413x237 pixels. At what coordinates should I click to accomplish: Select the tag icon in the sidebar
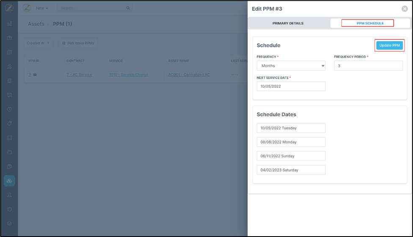coord(9,124)
